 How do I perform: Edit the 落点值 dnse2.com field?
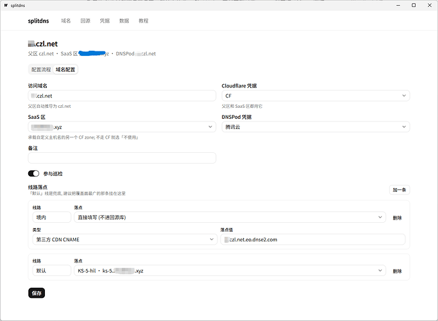pyautogui.click(x=313, y=239)
